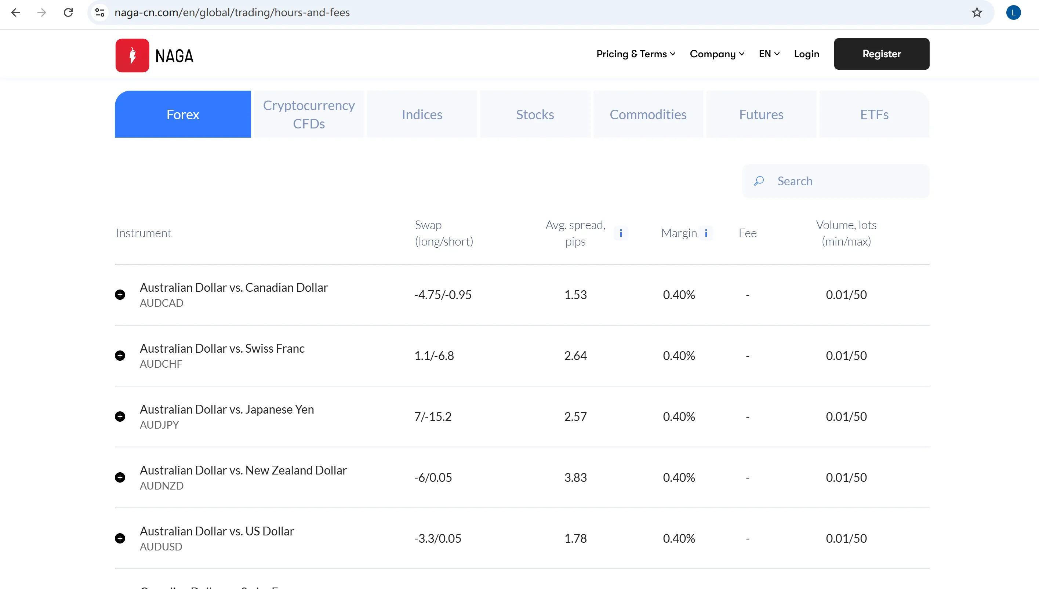Click the AUDCAD ticker symbol
The height and width of the screenshot is (589, 1039).
(162, 303)
